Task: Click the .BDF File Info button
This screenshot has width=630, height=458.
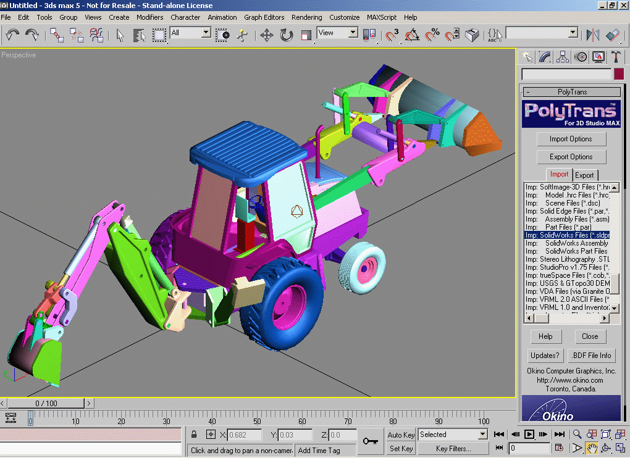Action: (x=592, y=356)
